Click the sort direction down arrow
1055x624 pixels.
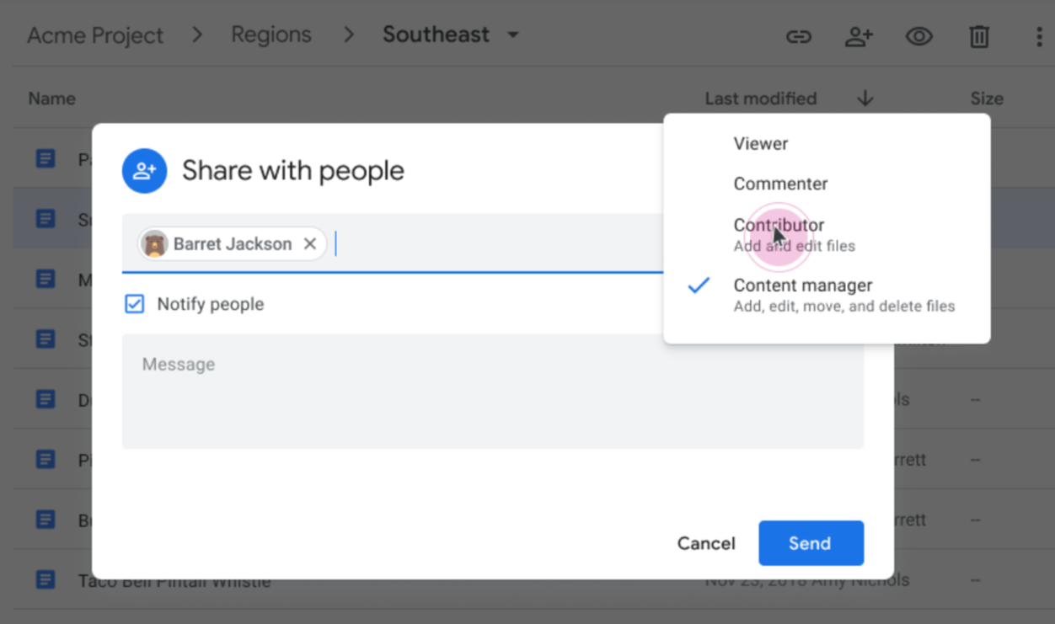pyautogui.click(x=865, y=99)
